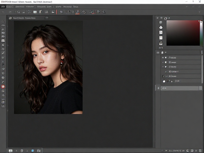204x153 pixels.
Task: Select the red-circled tool in left toolbar
Action: [3, 86]
